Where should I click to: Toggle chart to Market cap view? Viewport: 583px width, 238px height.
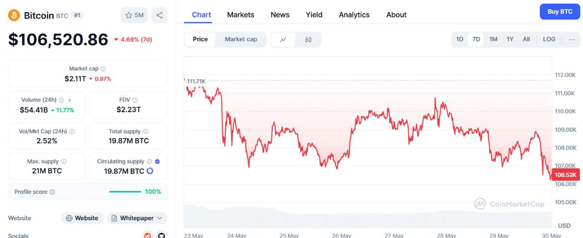(241, 39)
